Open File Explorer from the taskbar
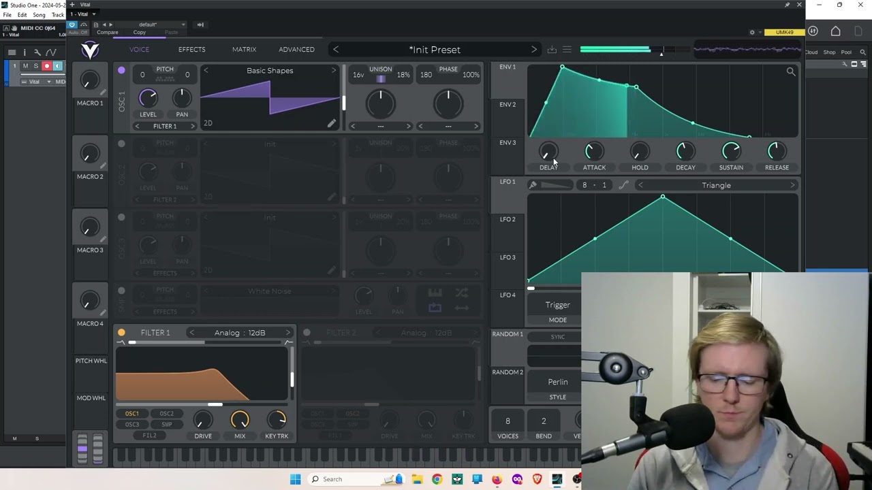 [x=417, y=479]
